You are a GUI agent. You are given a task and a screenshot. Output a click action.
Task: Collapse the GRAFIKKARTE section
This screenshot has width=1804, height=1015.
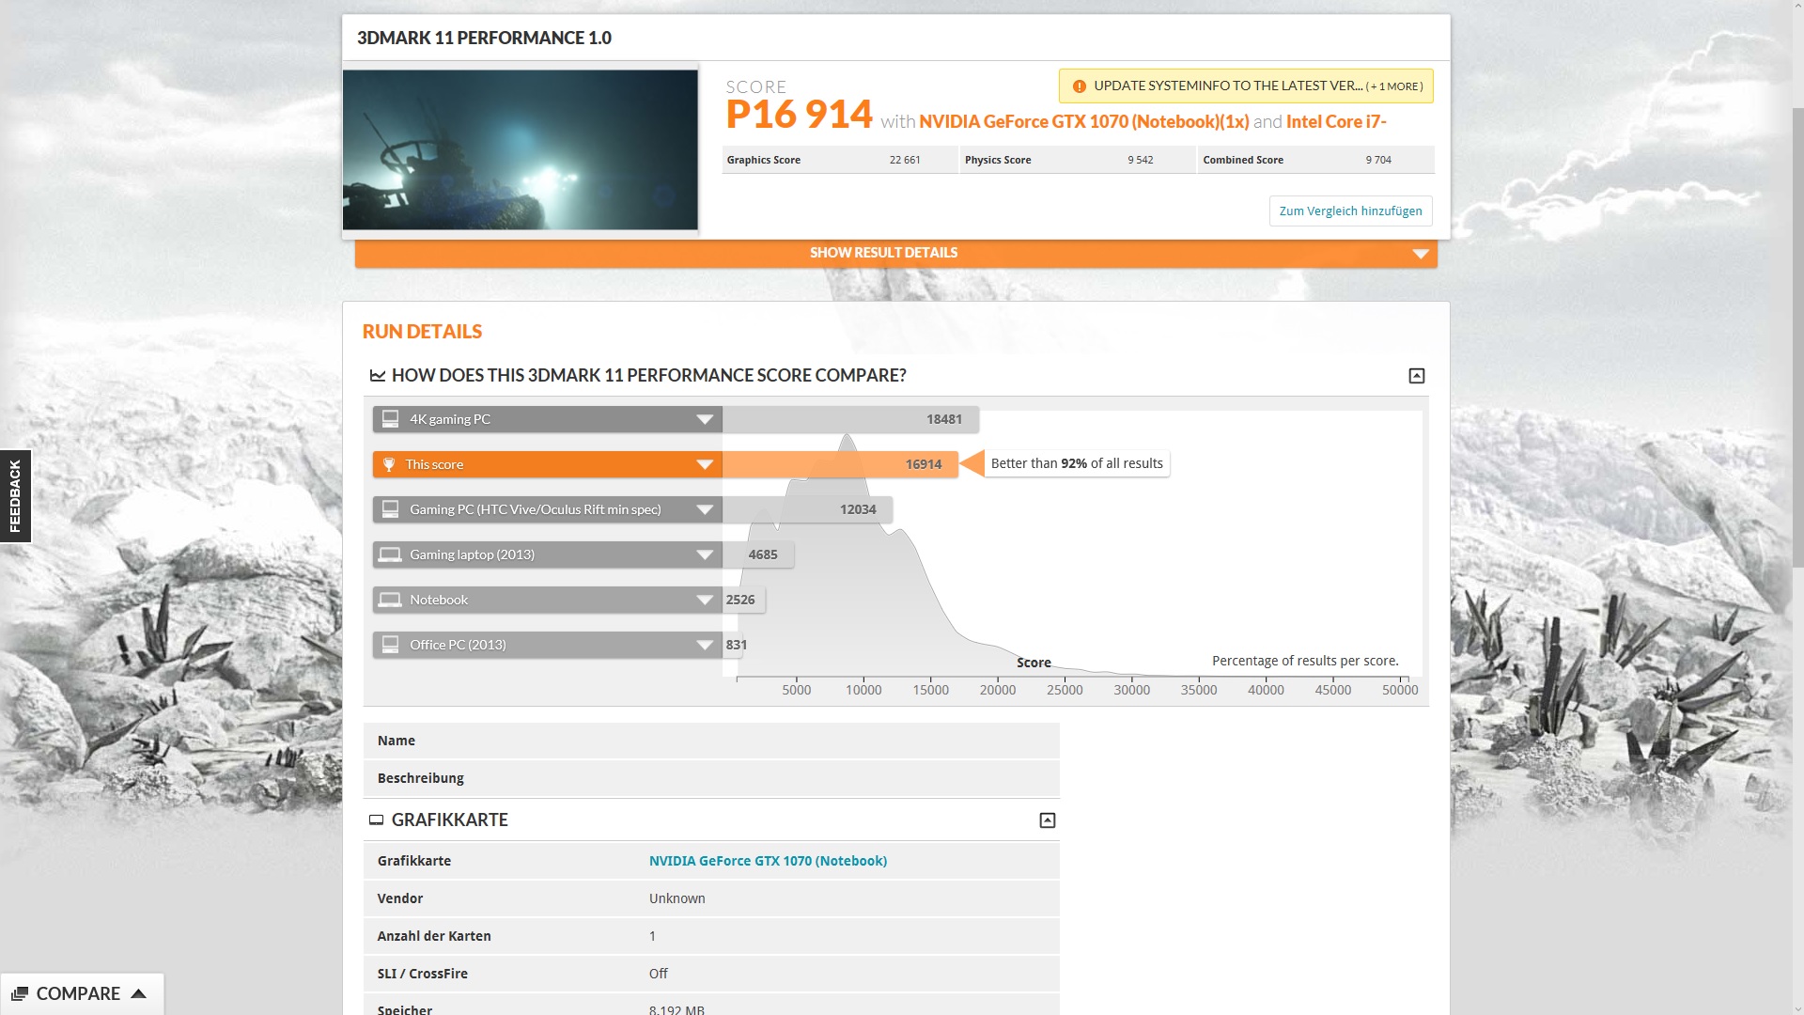click(x=1047, y=820)
